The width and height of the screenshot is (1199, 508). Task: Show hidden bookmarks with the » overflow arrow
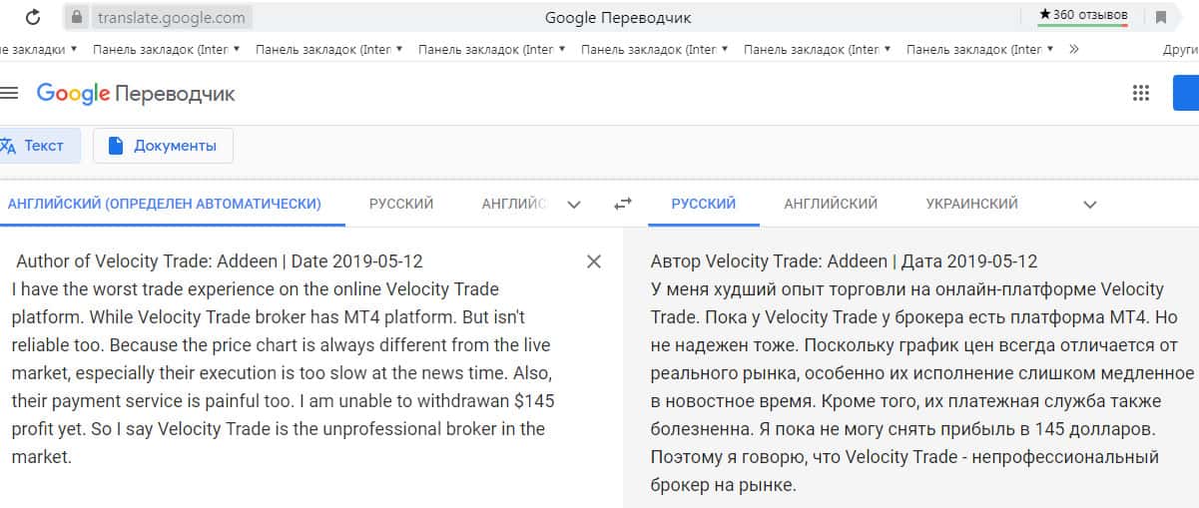click(x=1074, y=48)
